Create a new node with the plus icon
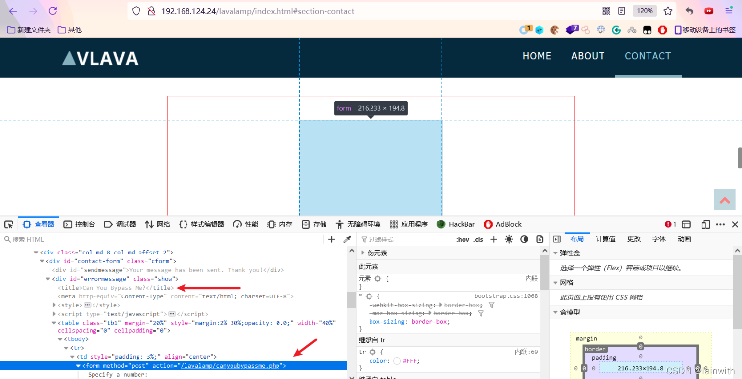The height and width of the screenshot is (379, 742). 332,239
